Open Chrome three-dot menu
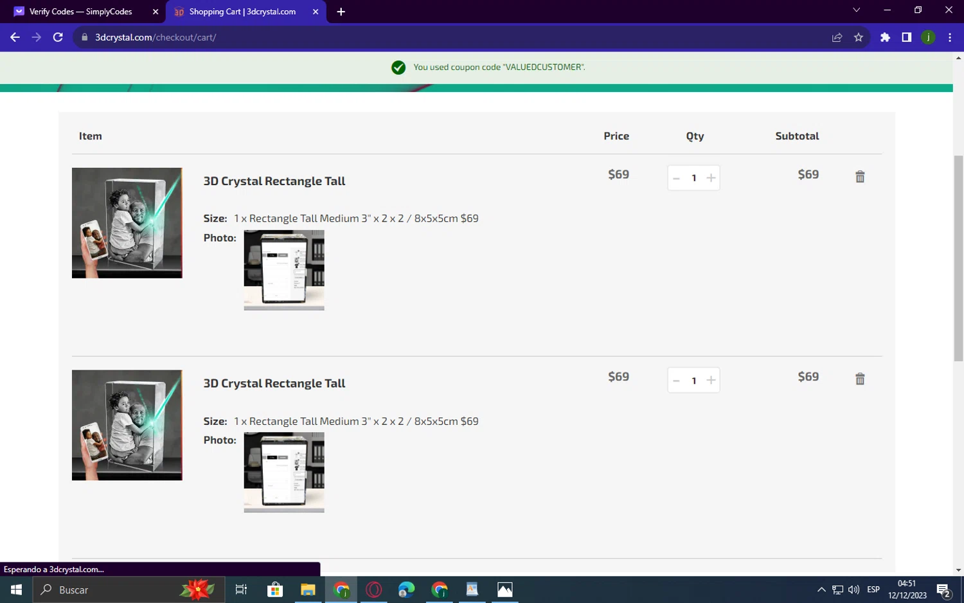964x603 pixels. point(950,37)
